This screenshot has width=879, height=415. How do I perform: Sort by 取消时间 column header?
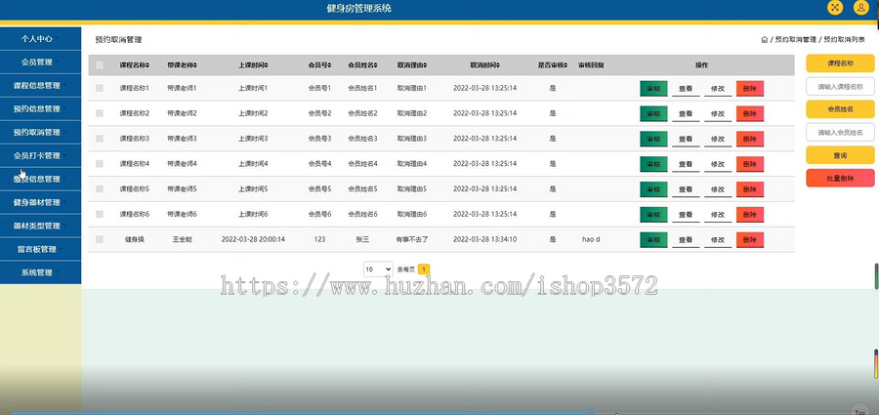484,65
